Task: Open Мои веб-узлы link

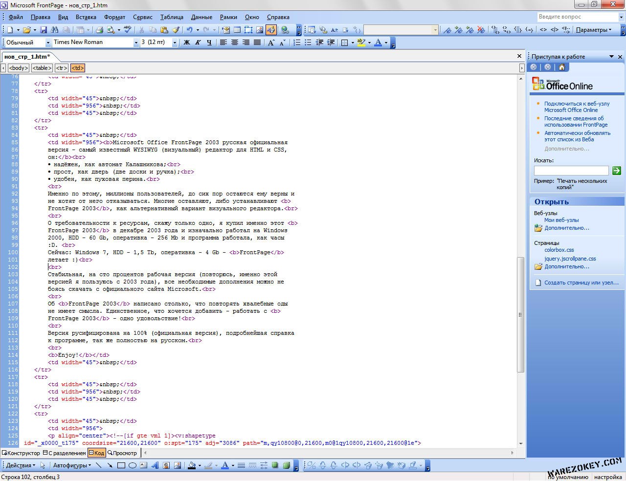Action: pyautogui.click(x=561, y=220)
